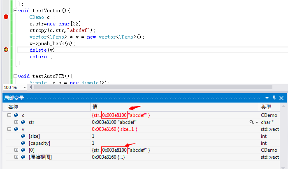Click the v->push_back(c); code line

52,43
